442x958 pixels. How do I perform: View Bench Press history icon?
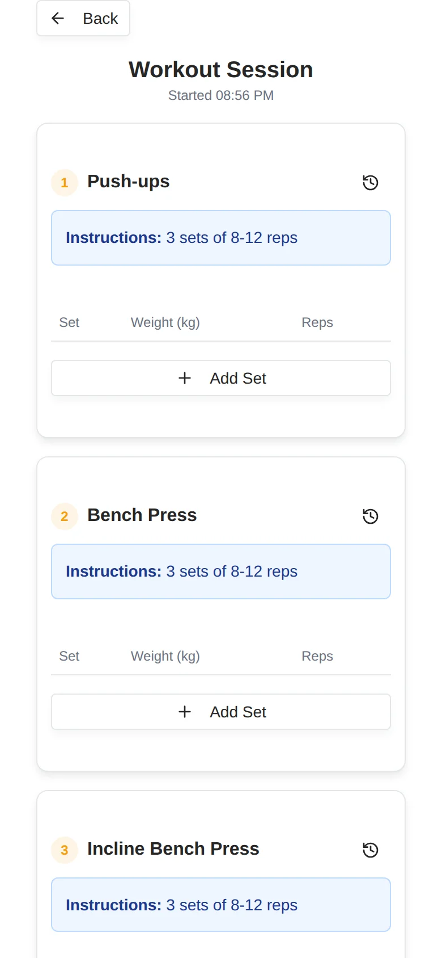[x=370, y=516]
